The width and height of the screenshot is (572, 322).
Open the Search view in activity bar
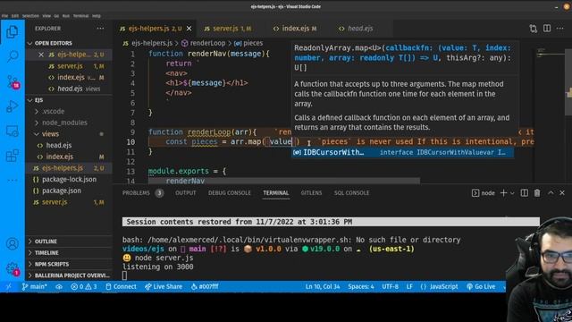click(x=13, y=56)
